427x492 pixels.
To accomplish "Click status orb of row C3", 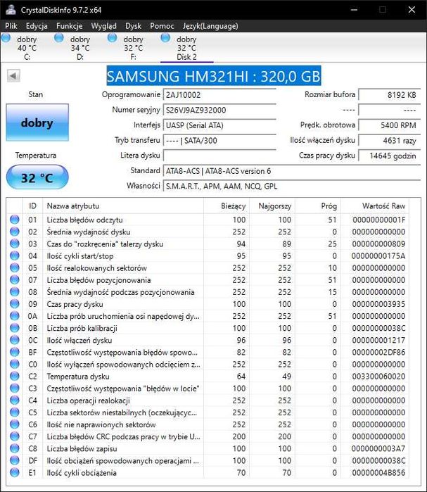I will tap(15, 388).
